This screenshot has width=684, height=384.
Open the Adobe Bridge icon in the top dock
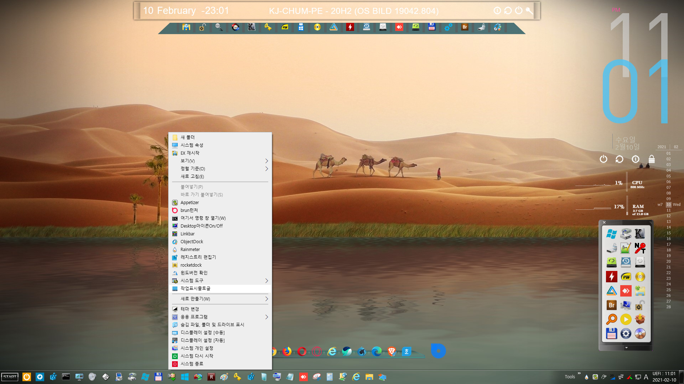click(465, 27)
